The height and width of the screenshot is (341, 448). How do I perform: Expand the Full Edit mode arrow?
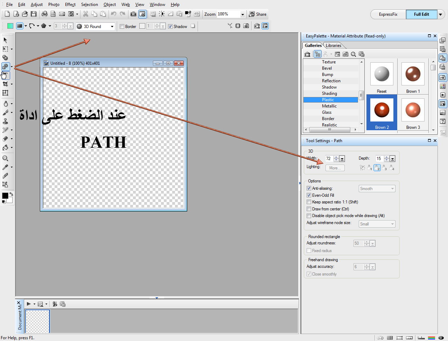point(441,14)
